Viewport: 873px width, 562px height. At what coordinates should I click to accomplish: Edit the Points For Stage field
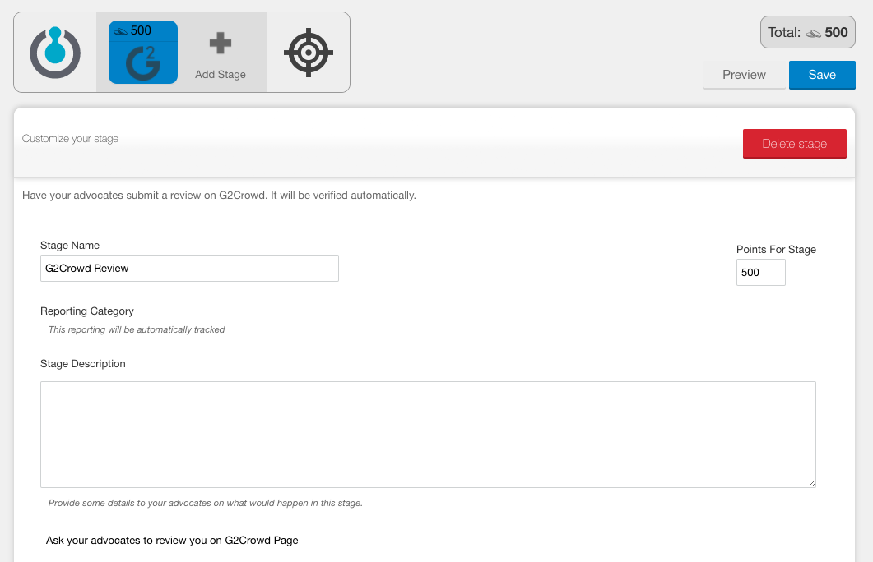pyautogui.click(x=760, y=273)
